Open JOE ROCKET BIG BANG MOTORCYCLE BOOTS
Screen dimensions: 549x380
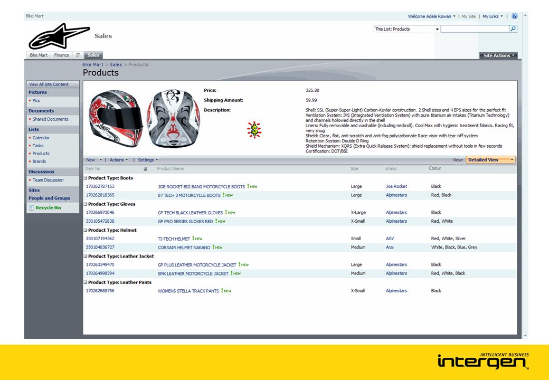pos(201,186)
